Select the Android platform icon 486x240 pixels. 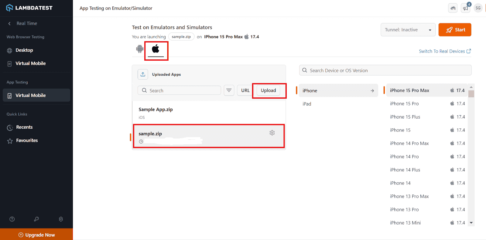tap(140, 49)
